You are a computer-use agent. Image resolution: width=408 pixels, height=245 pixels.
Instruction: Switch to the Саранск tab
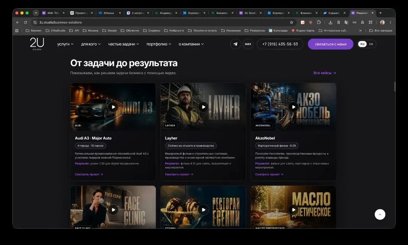click(x=334, y=13)
